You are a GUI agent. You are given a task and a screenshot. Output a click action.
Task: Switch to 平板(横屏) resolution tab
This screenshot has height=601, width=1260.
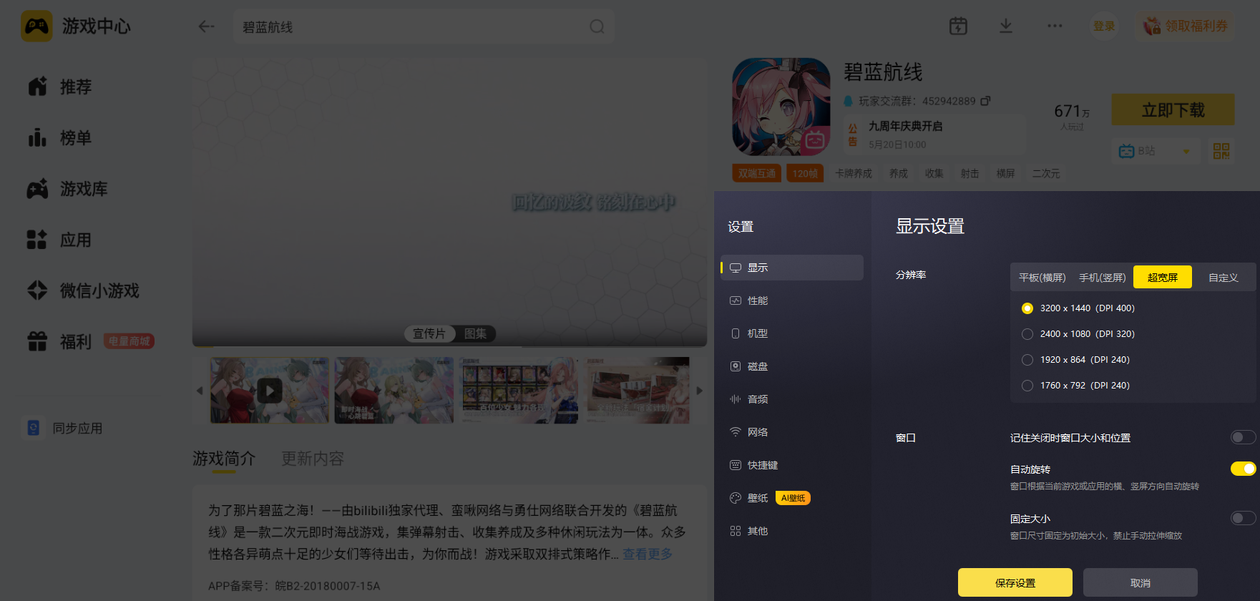pos(1042,278)
